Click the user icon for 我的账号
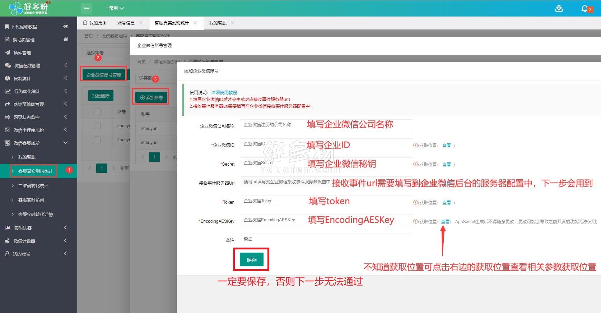The image size is (601, 313). (7, 254)
